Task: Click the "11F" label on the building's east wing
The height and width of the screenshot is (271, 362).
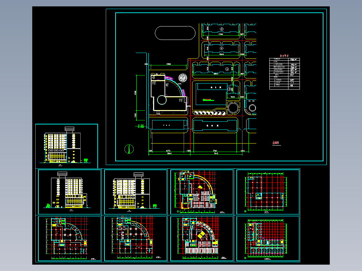Action: 181,100
